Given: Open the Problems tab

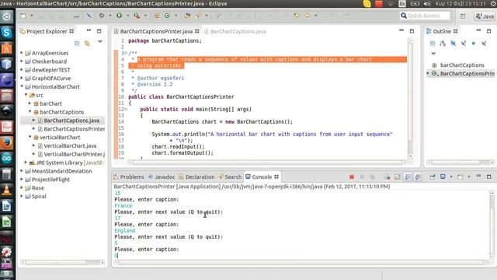Looking at the screenshot, I should pyautogui.click(x=129, y=177).
